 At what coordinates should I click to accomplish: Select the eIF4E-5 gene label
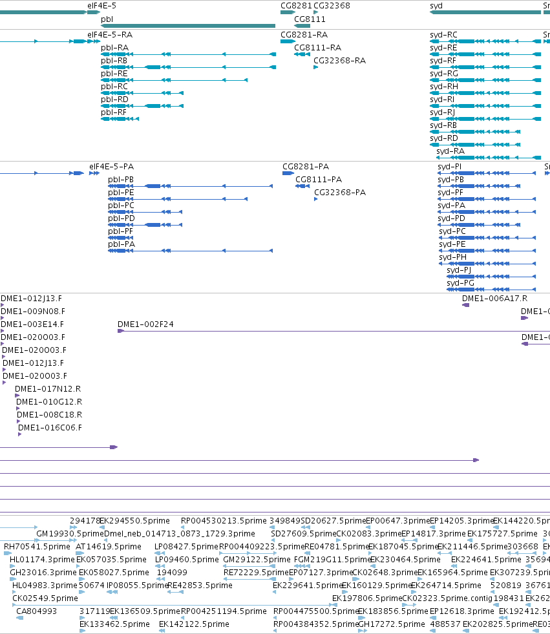pos(102,6)
